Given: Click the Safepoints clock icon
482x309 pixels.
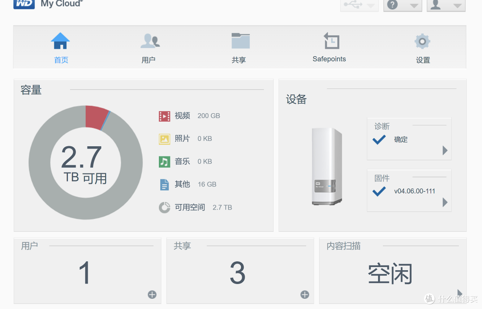Looking at the screenshot, I should tap(331, 41).
